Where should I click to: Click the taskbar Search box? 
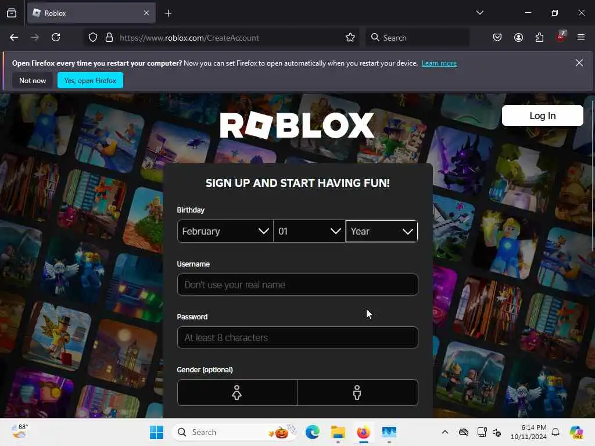click(235, 432)
